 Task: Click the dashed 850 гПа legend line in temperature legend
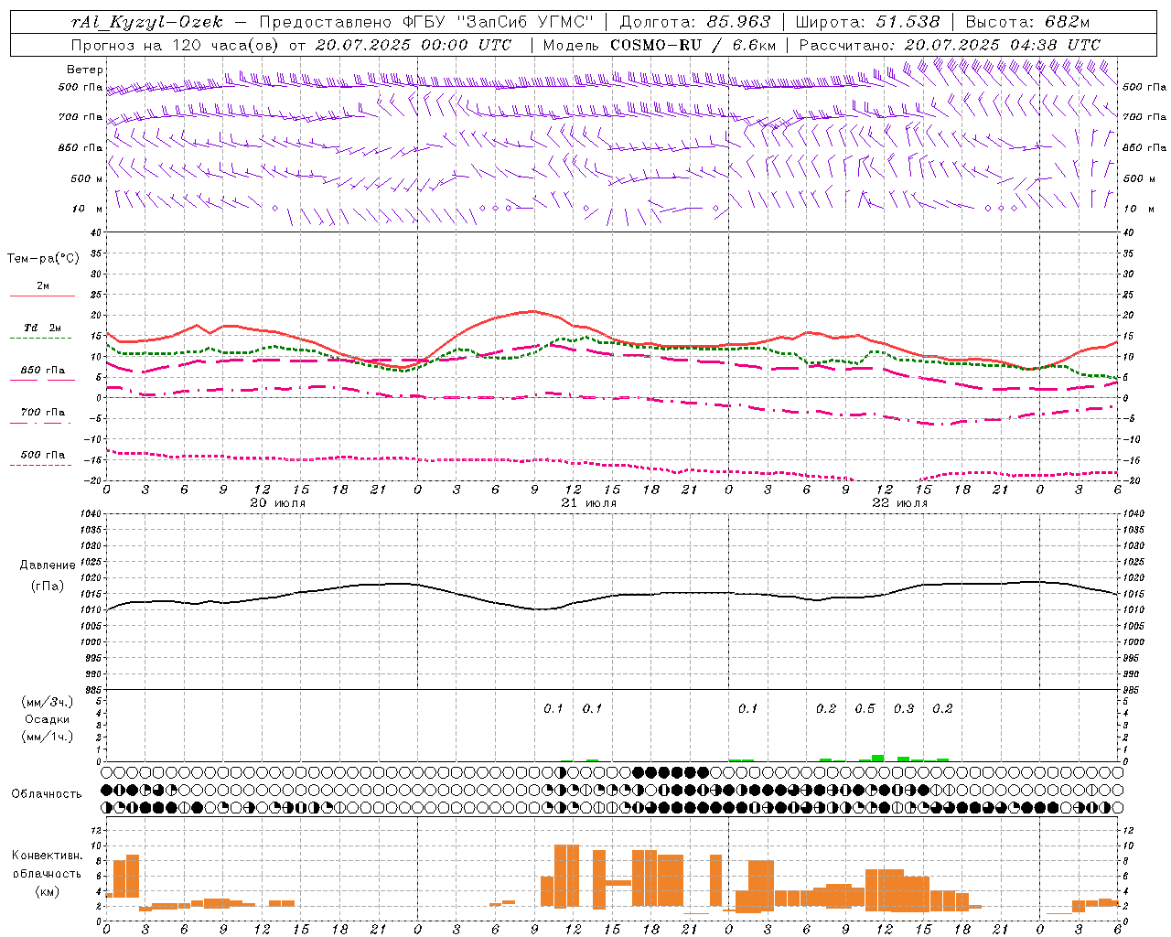point(41,381)
